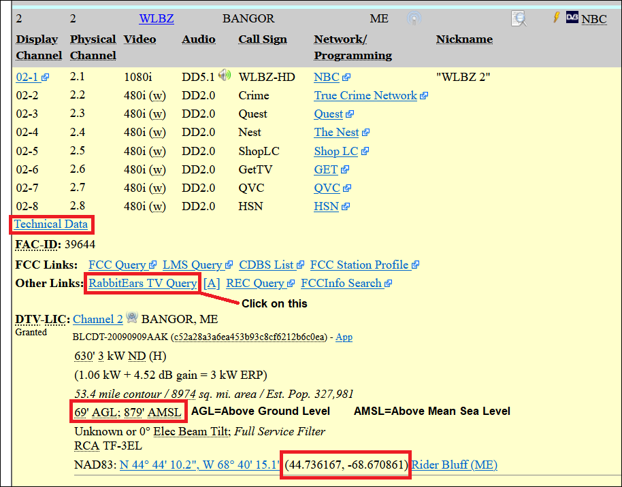Open the Rider Bluff (ME) link
Viewport: 622px width, 487px height.
point(454,465)
